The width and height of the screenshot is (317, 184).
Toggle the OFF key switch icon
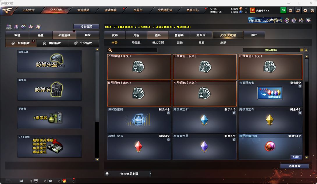click(9, 27)
